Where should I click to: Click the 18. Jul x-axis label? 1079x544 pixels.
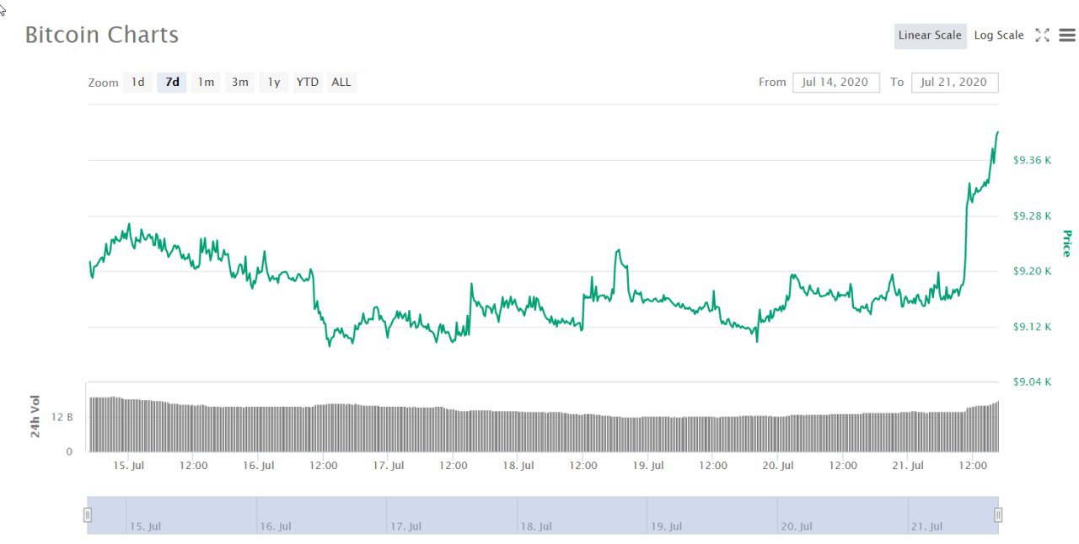(518, 466)
